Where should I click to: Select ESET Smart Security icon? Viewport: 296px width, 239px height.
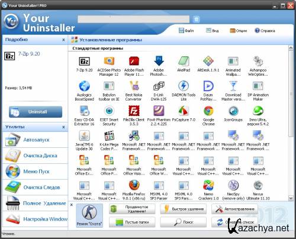coord(109,111)
